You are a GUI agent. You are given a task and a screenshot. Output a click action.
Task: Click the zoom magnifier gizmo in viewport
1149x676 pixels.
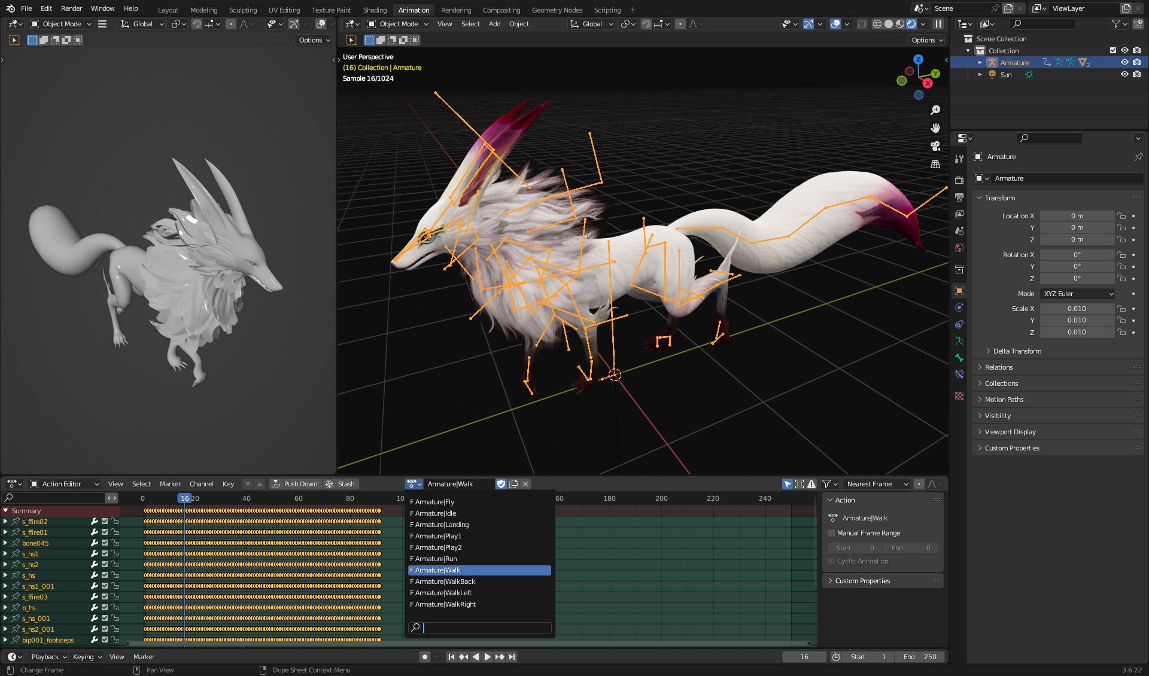pos(935,110)
